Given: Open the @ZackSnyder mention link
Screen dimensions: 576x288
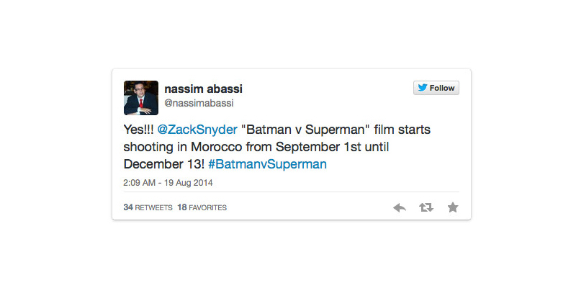Looking at the screenshot, I should (x=197, y=130).
